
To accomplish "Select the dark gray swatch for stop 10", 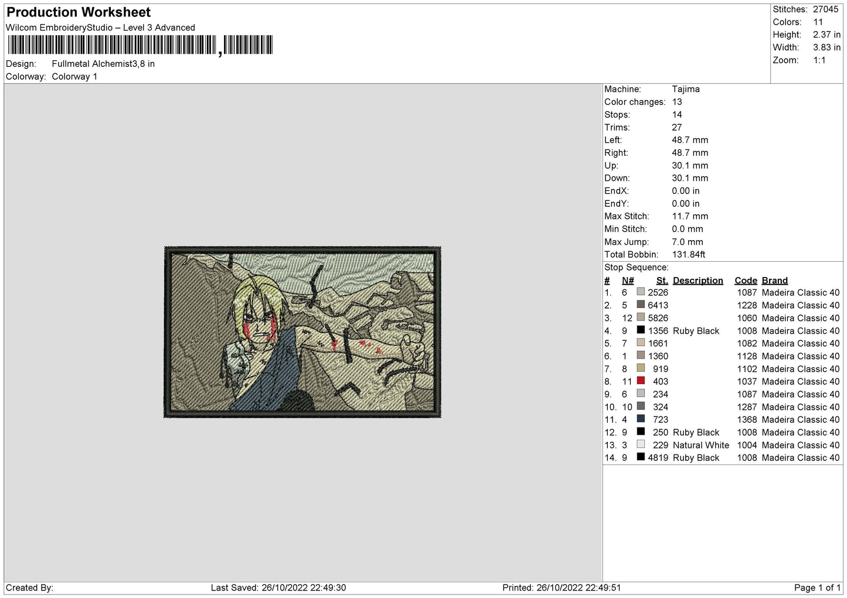I will click(641, 406).
